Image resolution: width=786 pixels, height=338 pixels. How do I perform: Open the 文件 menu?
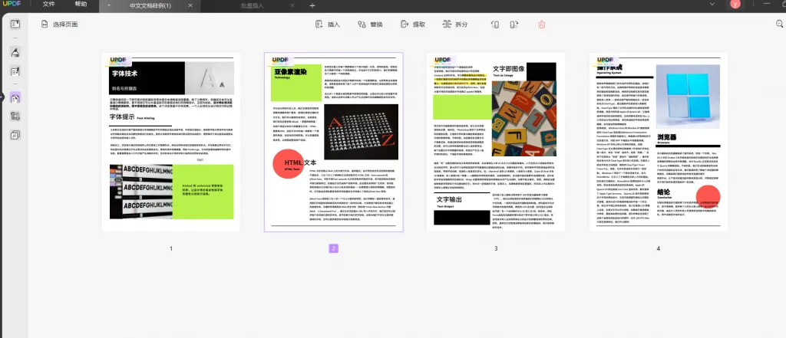tap(48, 5)
